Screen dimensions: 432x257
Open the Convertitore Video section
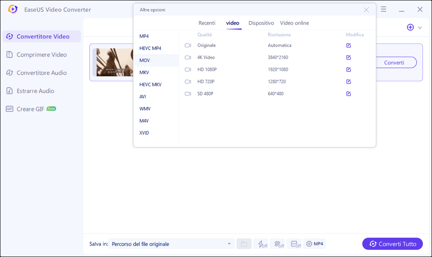coord(41,36)
